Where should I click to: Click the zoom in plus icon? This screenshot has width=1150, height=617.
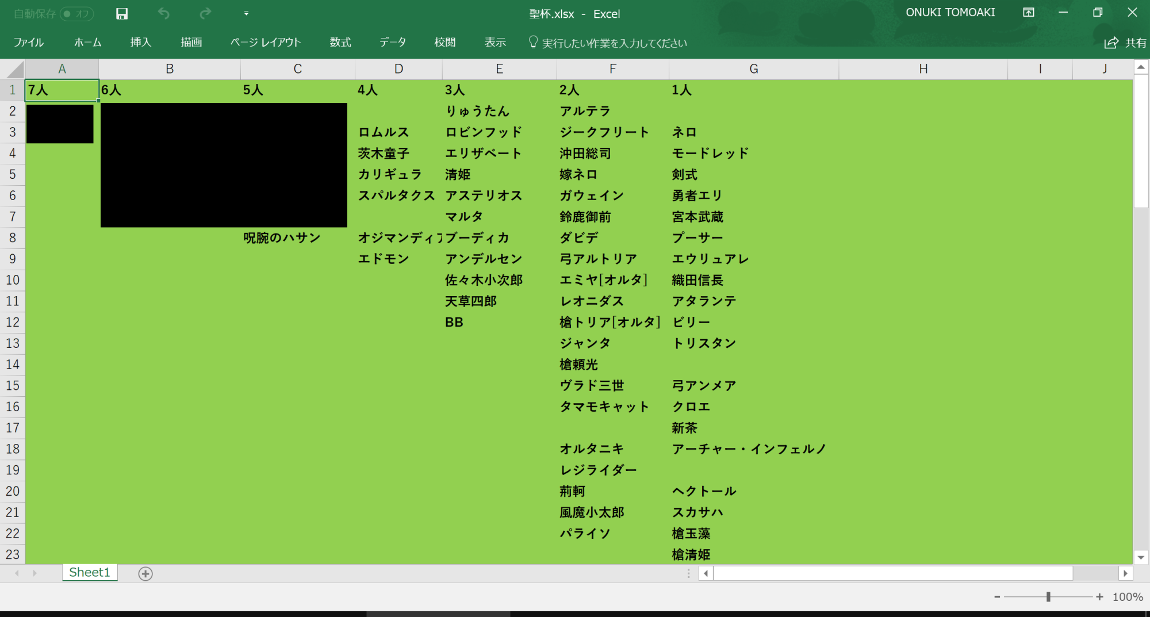pyautogui.click(x=1099, y=597)
